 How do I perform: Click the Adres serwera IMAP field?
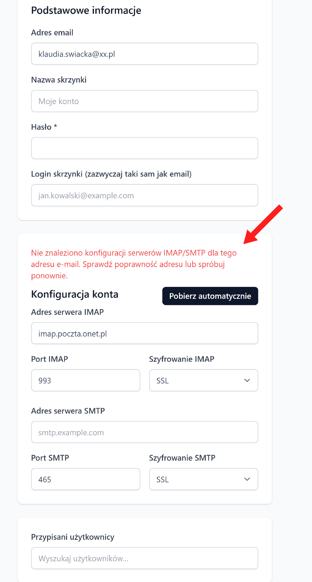pyautogui.click(x=144, y=333)
